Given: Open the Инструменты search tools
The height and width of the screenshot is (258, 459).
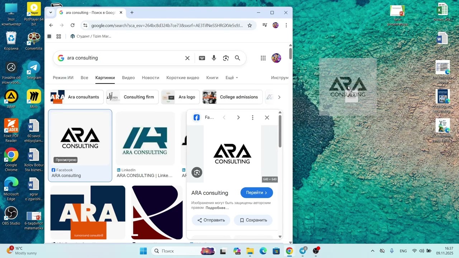Looking at the screenshot, I should click(280, 78).
